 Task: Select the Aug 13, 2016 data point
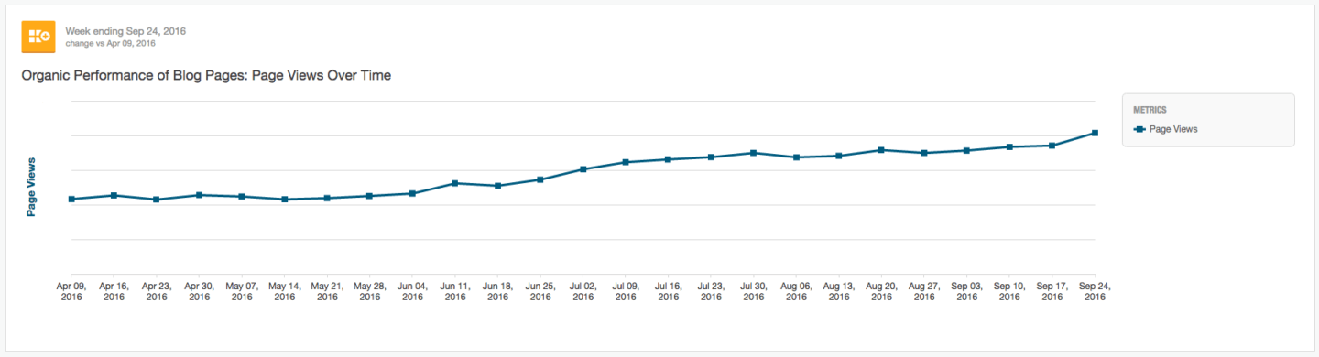[839, 156]
